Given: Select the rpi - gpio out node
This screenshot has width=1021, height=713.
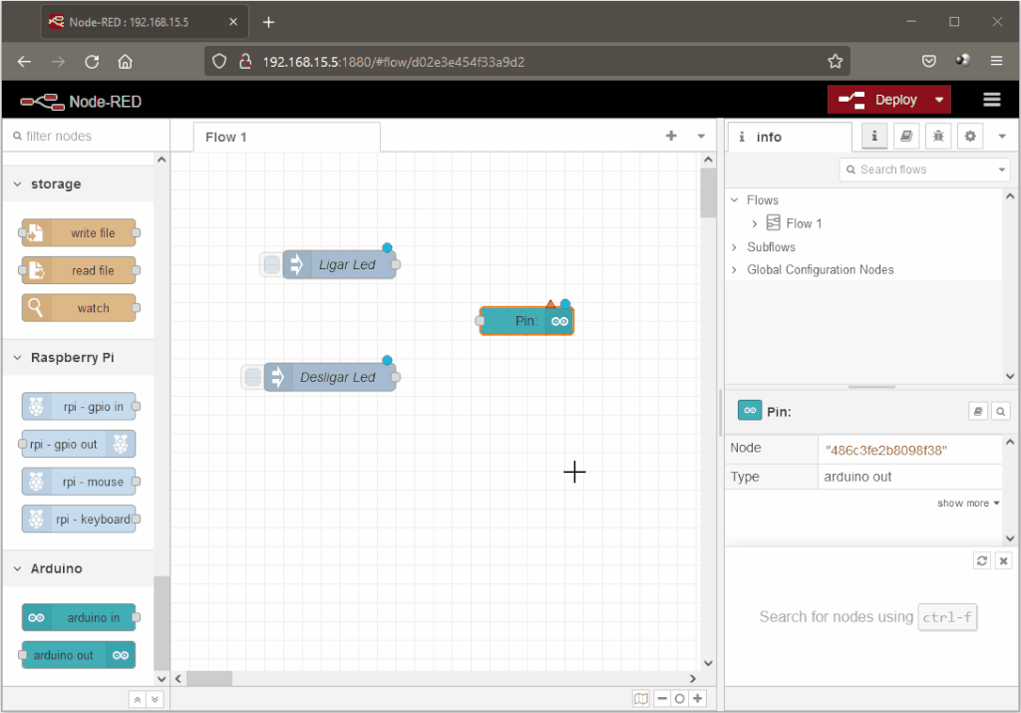Looking at the screenshot, I should pos(79,444).
